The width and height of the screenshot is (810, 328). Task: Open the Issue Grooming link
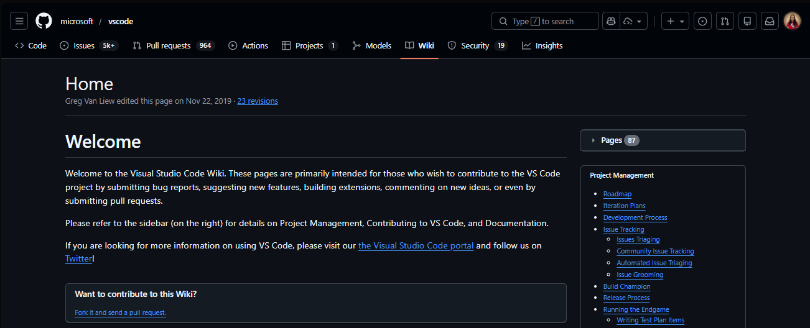640,275
